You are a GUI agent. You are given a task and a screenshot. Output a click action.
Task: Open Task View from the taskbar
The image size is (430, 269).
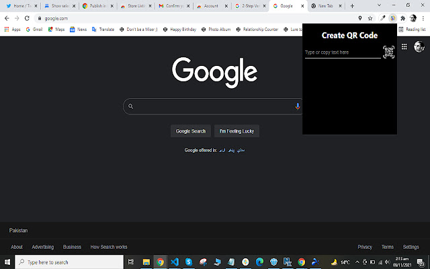click(131, 262)
